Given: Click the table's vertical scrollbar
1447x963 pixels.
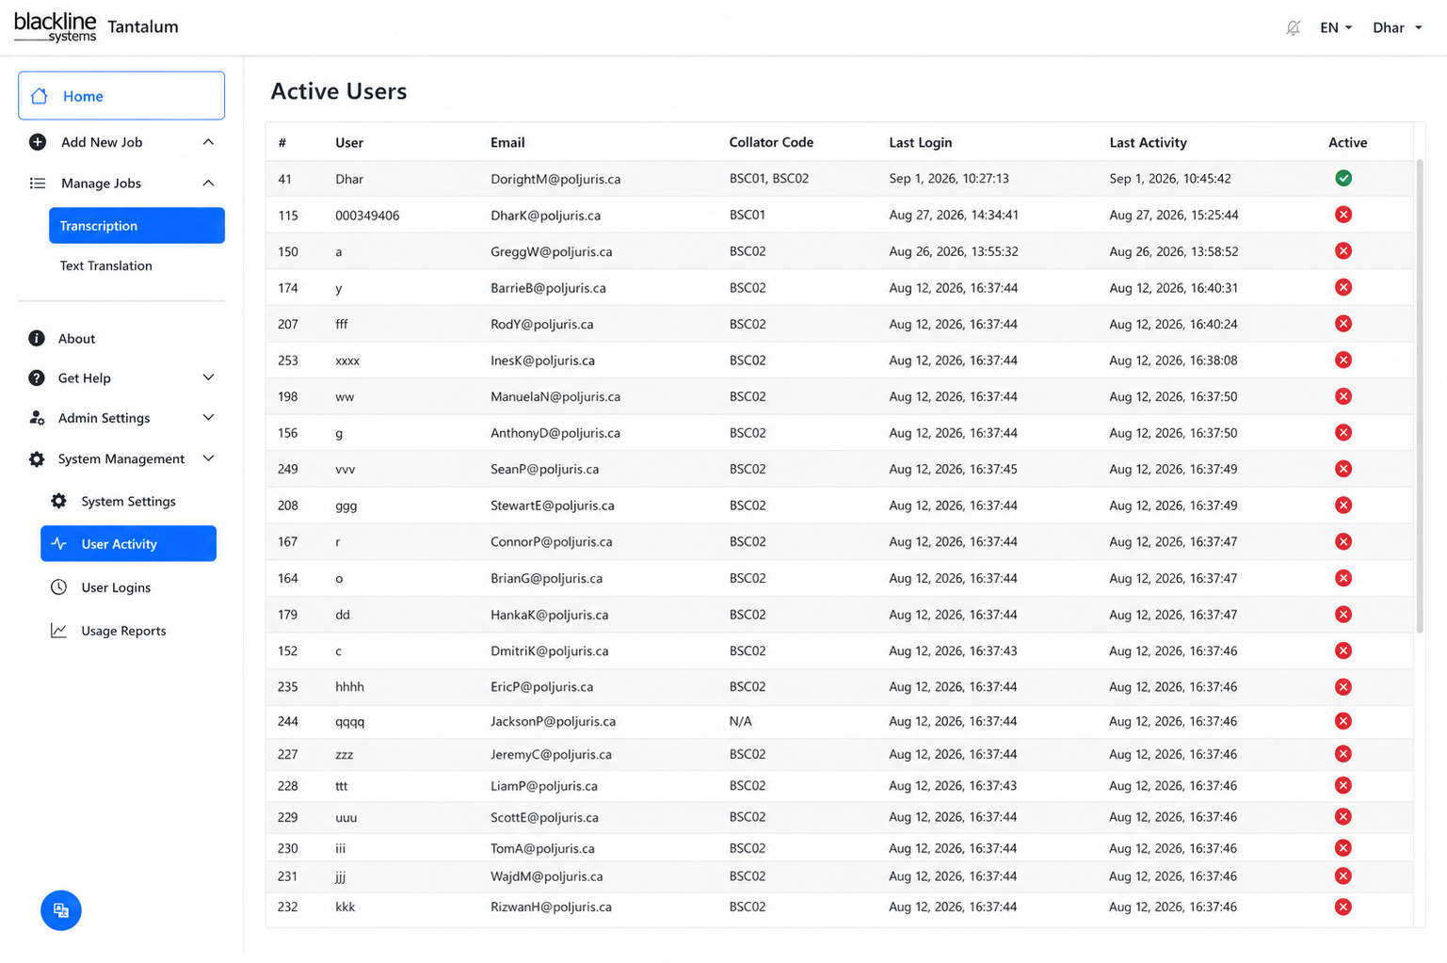Looking at the screenshot, I should coord(1420,395).
